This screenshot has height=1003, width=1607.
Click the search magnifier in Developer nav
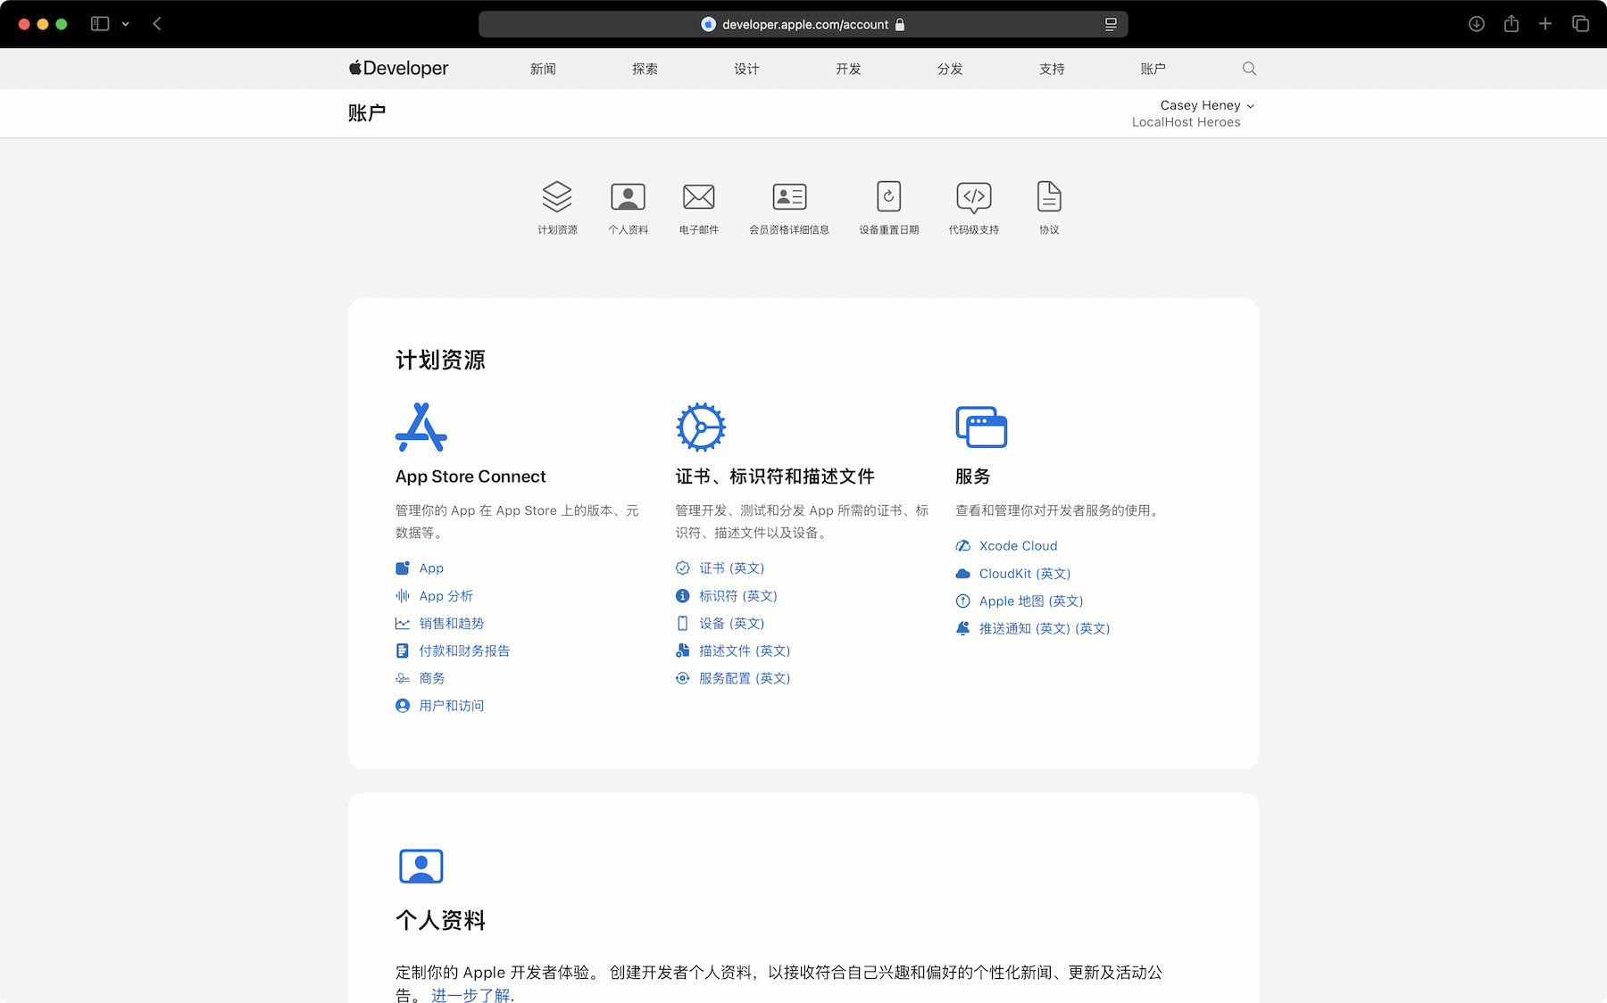tap(1249, 69)
